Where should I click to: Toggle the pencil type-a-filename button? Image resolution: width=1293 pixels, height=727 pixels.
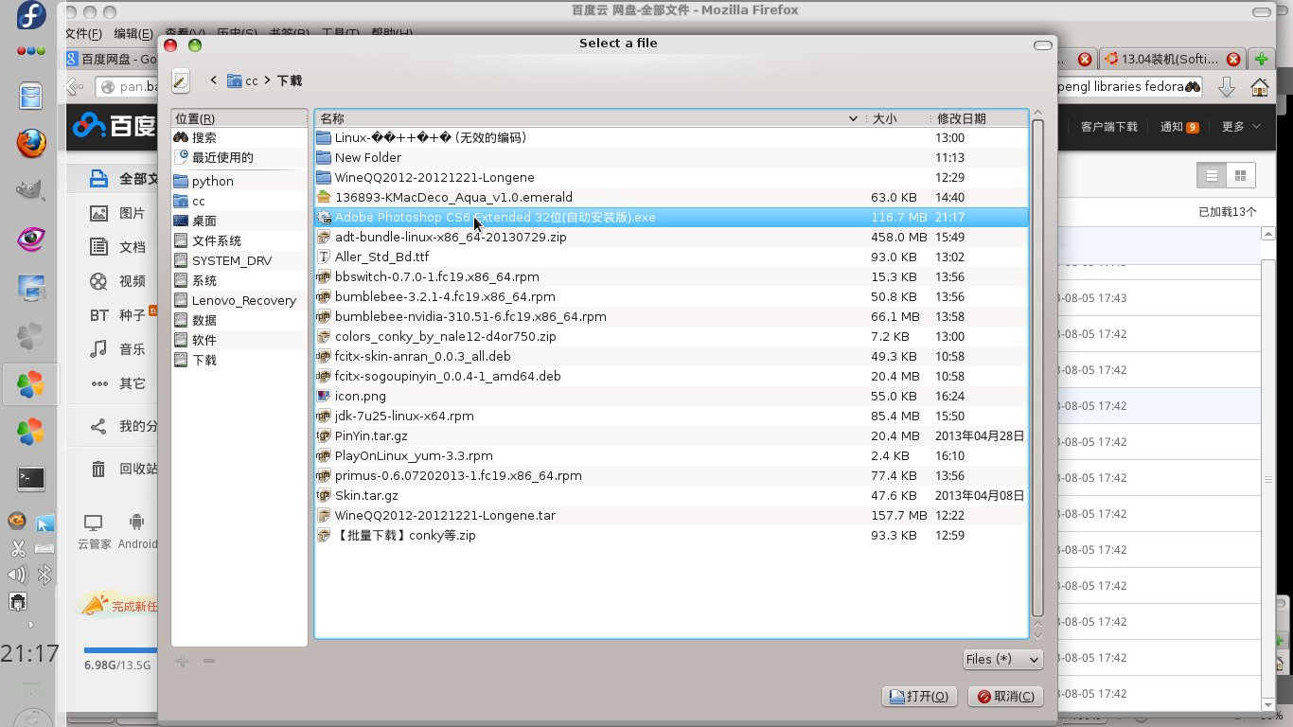(181, 81)
